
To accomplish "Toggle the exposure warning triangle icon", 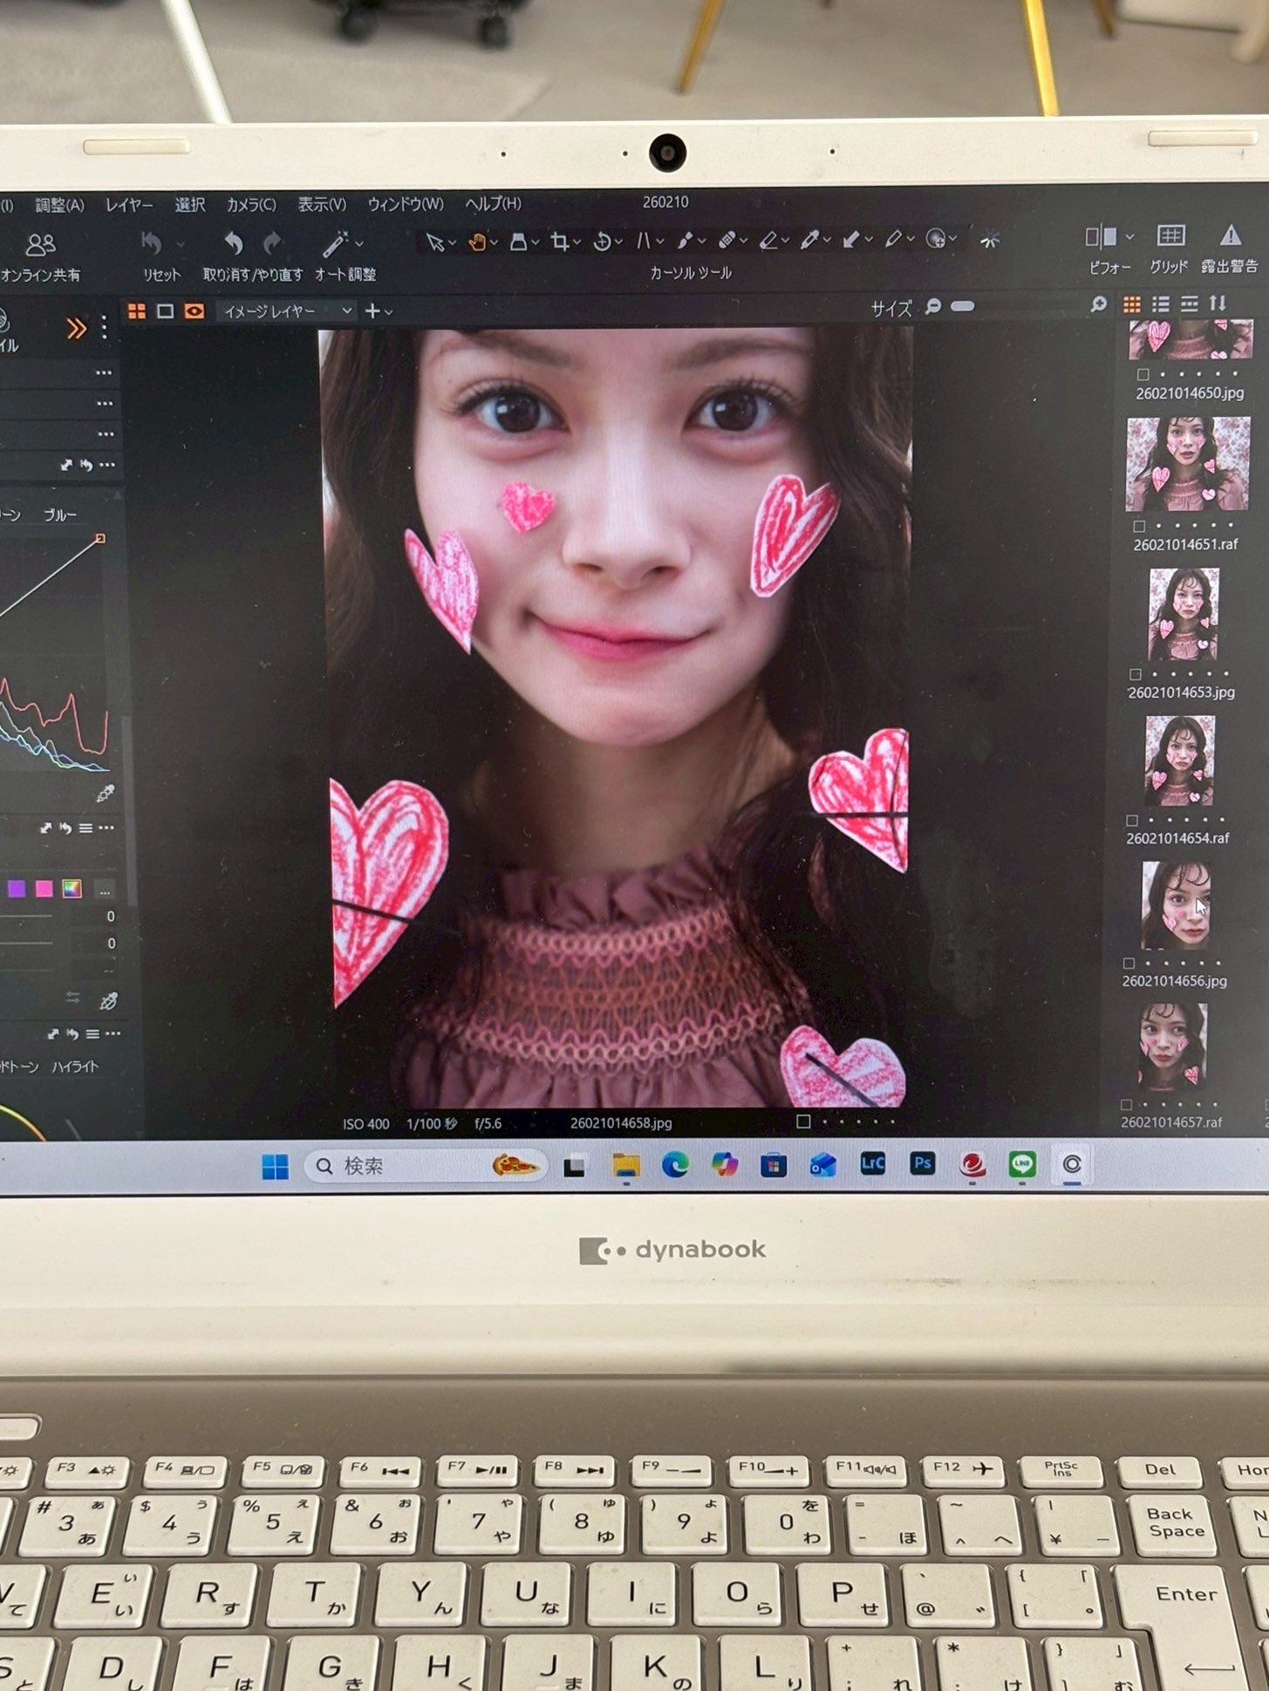I will click(1230, 235).
